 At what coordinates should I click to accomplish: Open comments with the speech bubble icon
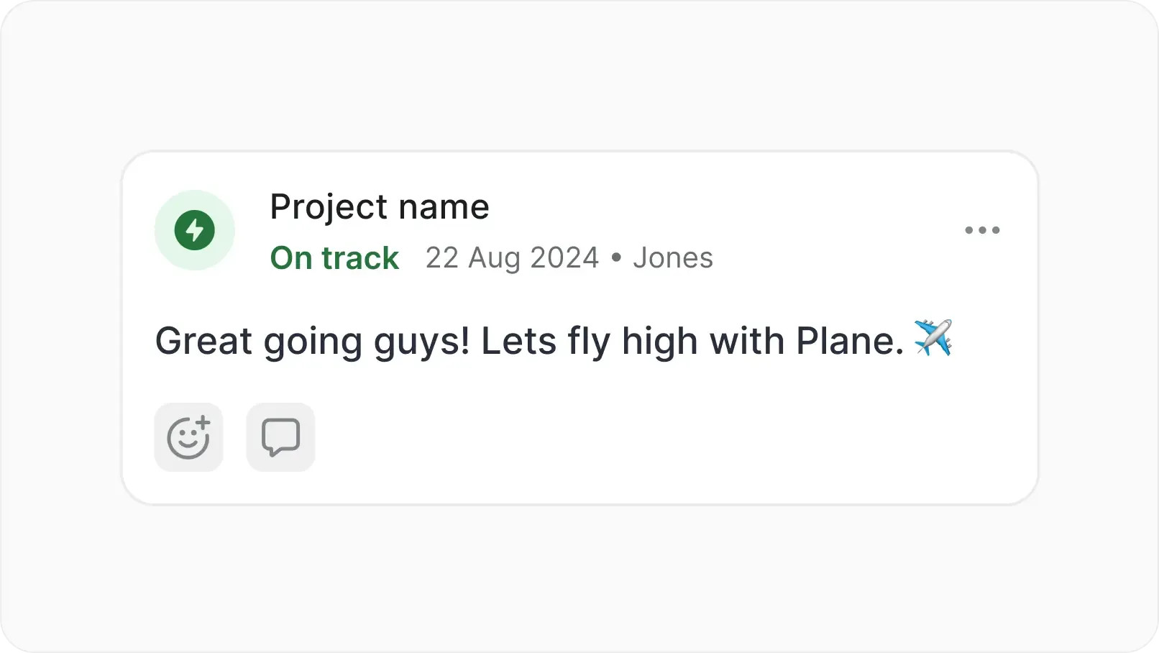(280, 437)
